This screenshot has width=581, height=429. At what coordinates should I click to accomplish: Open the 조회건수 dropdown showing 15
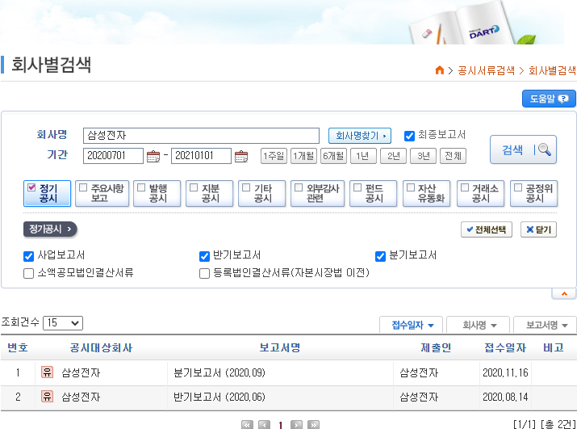click(x=63, y=323)
